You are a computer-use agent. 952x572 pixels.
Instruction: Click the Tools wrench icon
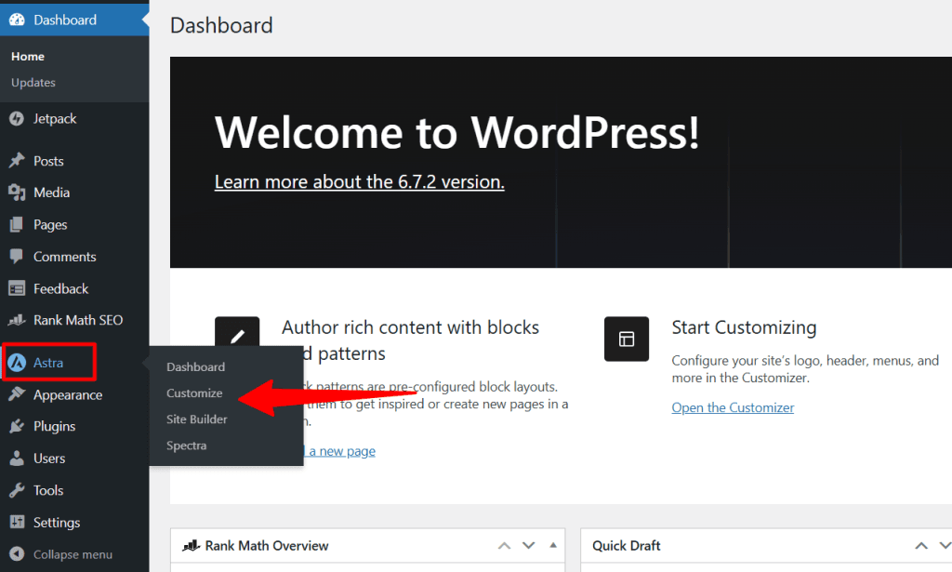[x=17, y=490]
